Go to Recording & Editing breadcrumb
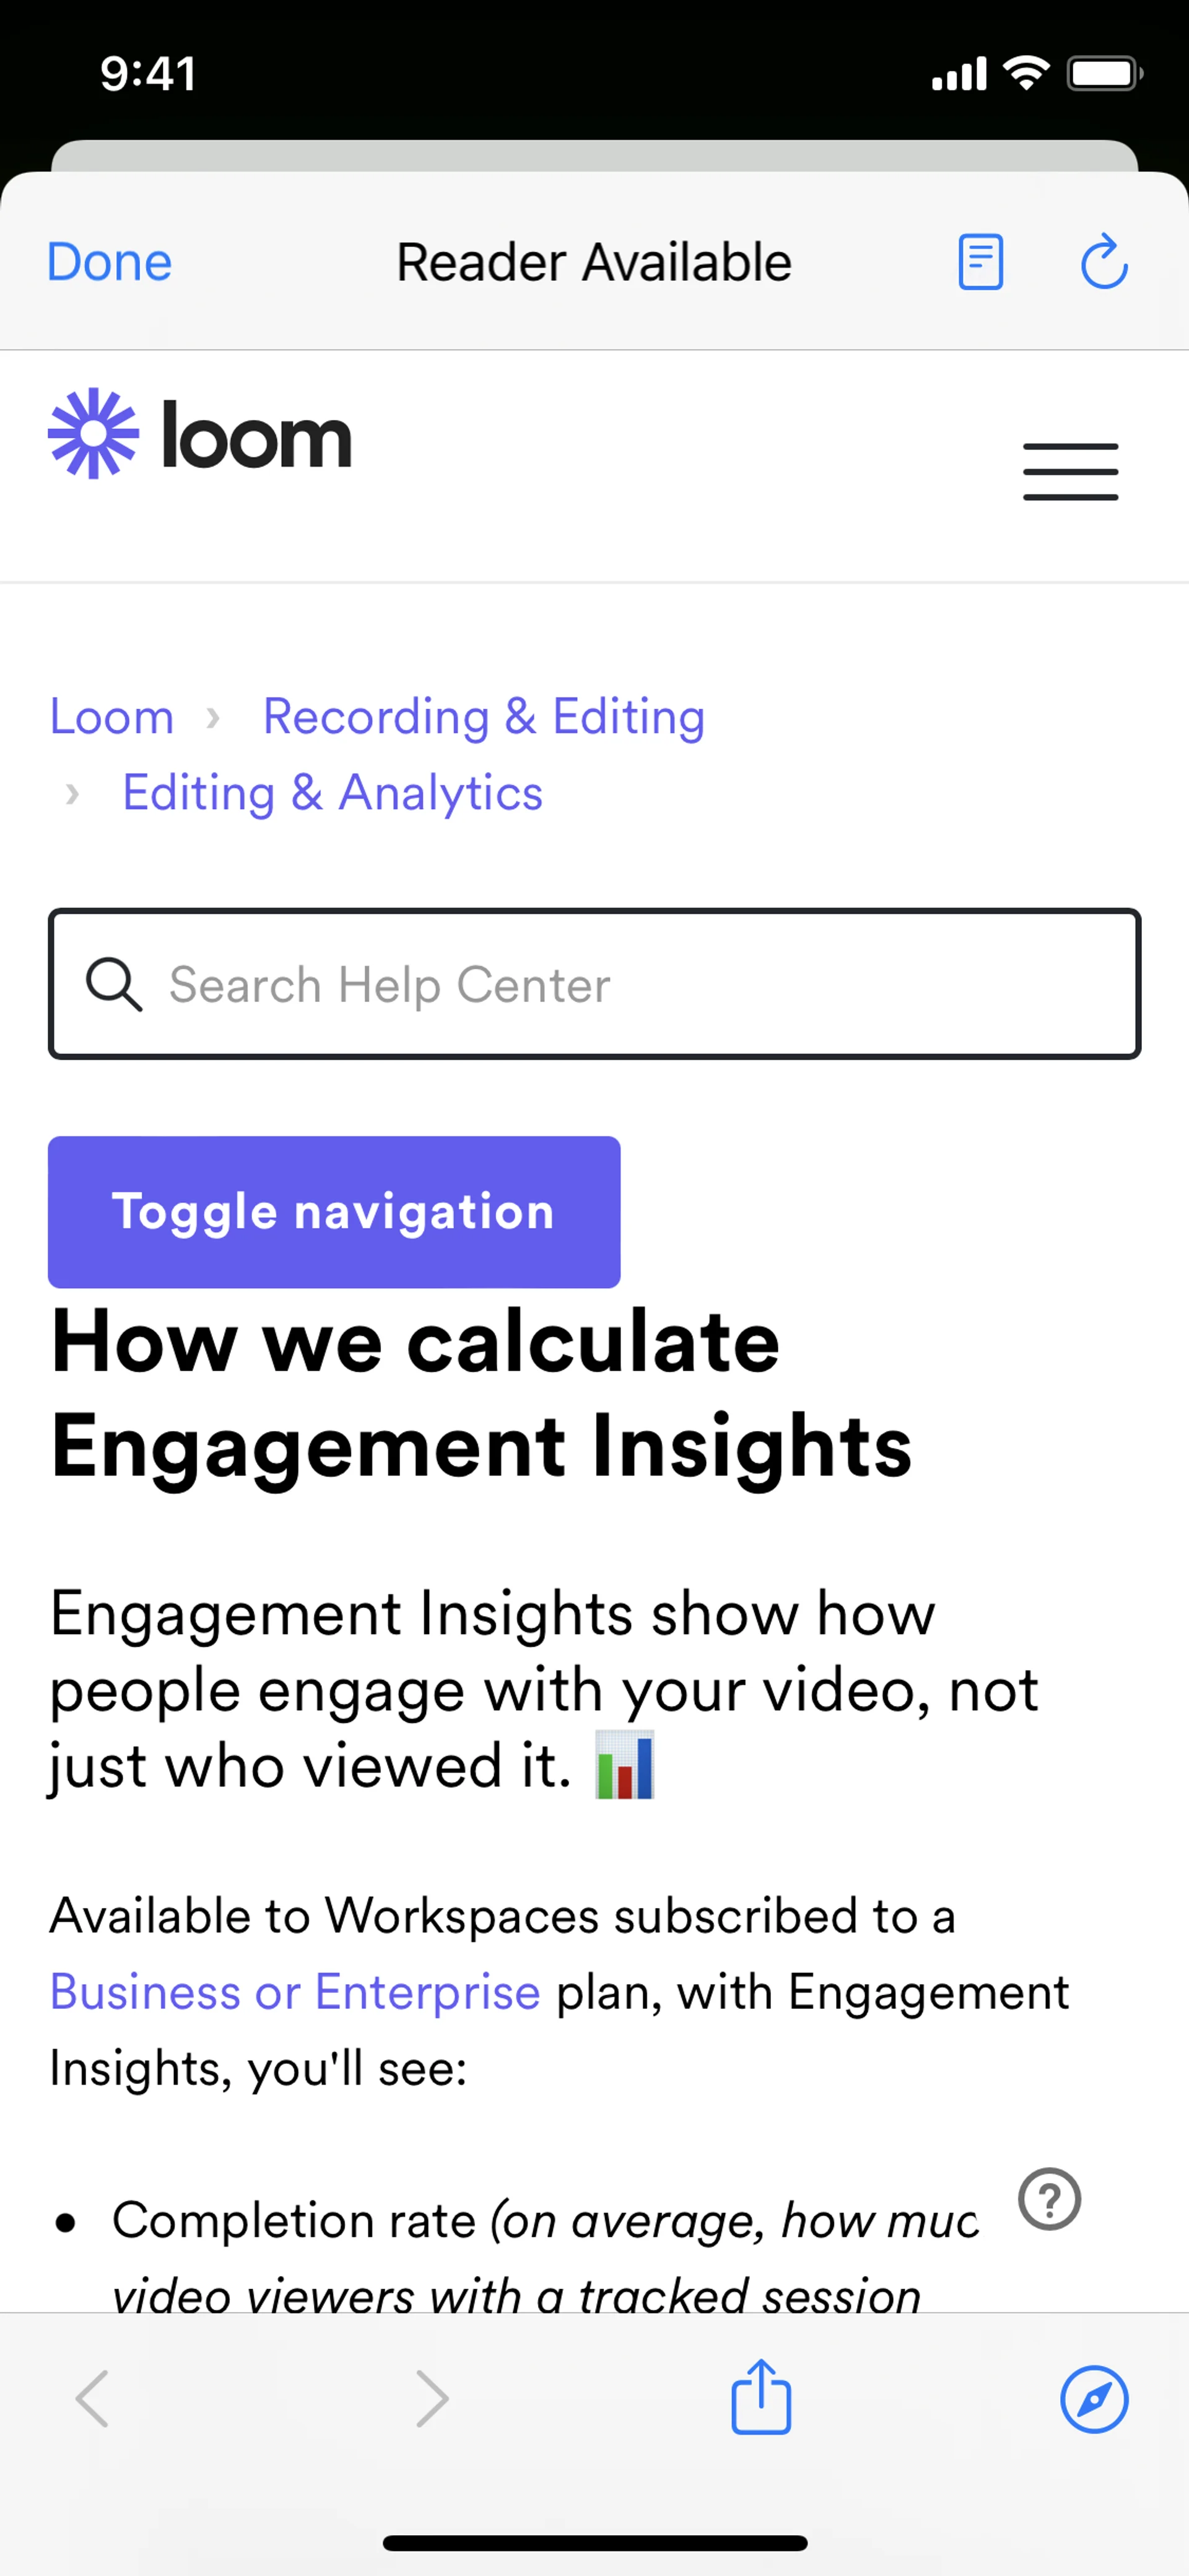Image resolution: width=1189 pixels, height=2576 pixels. click(484, 717)
